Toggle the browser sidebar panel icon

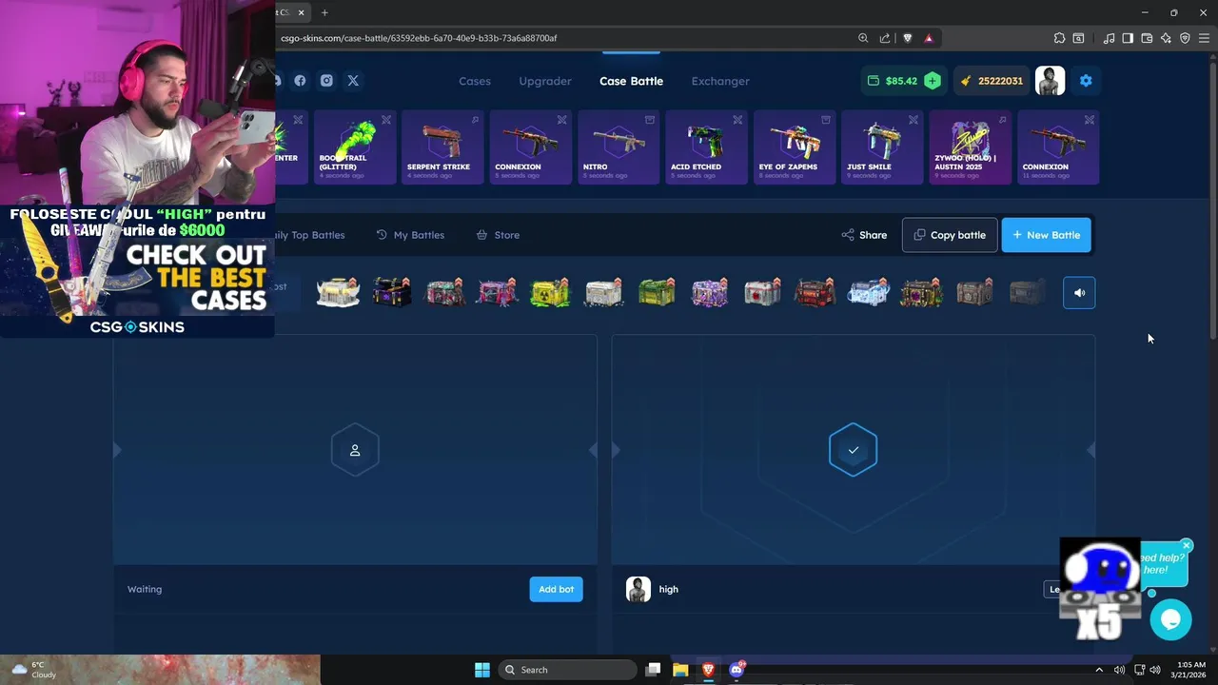click(1128, 38)
